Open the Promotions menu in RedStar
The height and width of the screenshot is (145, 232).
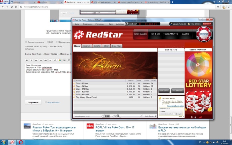(x=100, y=24)
